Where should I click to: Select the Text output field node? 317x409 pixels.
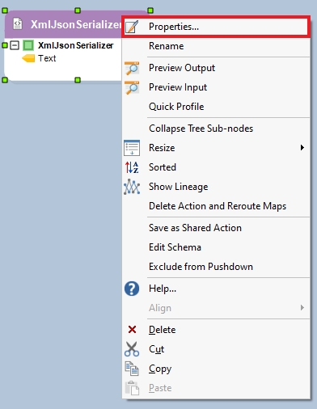(x=47, y=58)
